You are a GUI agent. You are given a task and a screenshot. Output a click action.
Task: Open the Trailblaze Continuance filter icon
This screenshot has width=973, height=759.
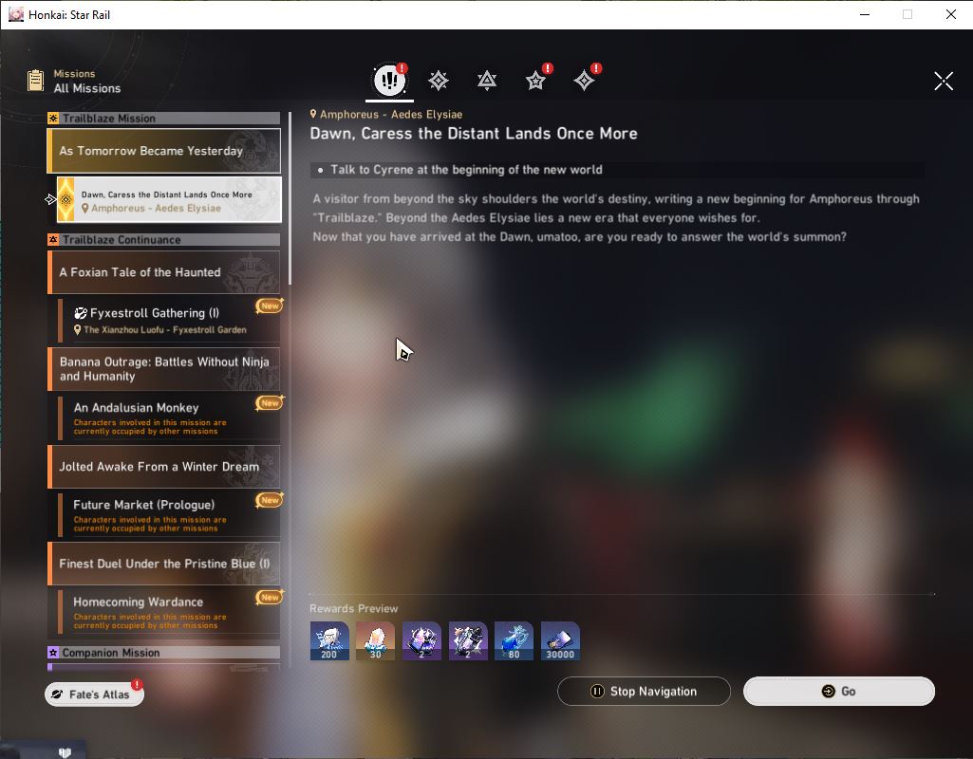(x=487, y=81)
